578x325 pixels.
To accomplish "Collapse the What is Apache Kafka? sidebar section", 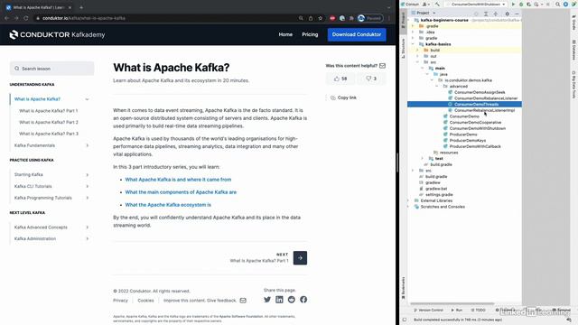I will point(87,99).
